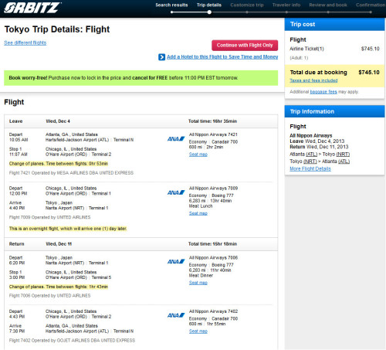This screenshot has width=386, height=350.
Task: Click More Flight Details link
Action: point(310,168)
